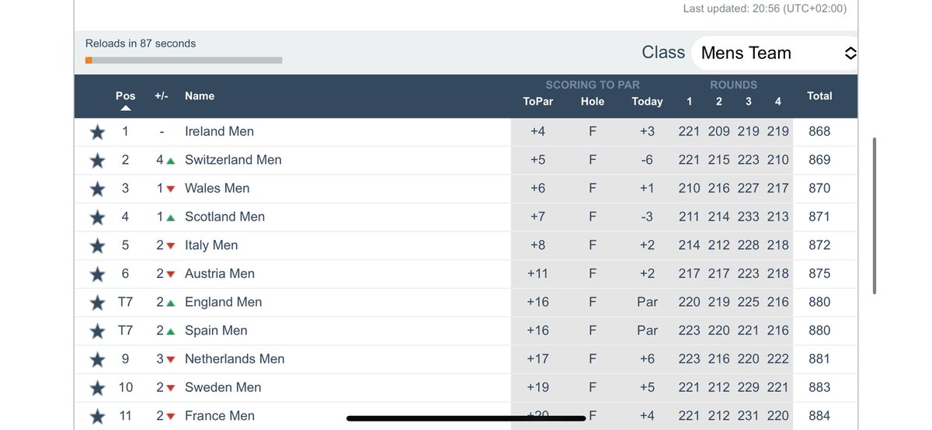Click the reload countdown progress bar

(184, 60)
